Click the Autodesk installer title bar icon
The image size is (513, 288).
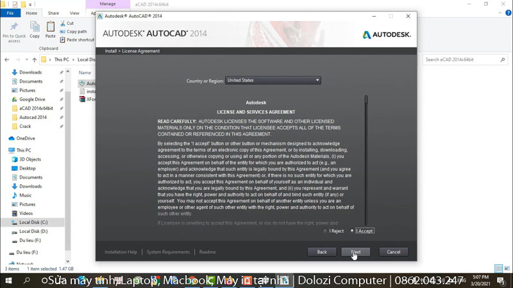(100, 16)
